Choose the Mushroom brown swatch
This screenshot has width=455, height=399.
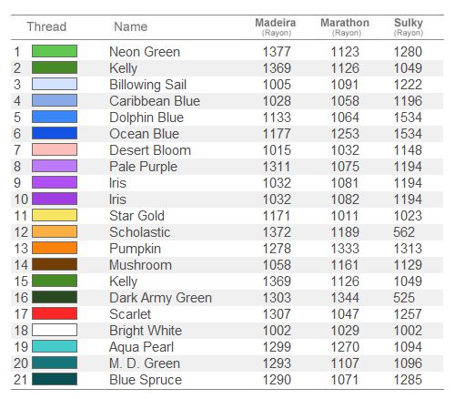coord(55,264)
